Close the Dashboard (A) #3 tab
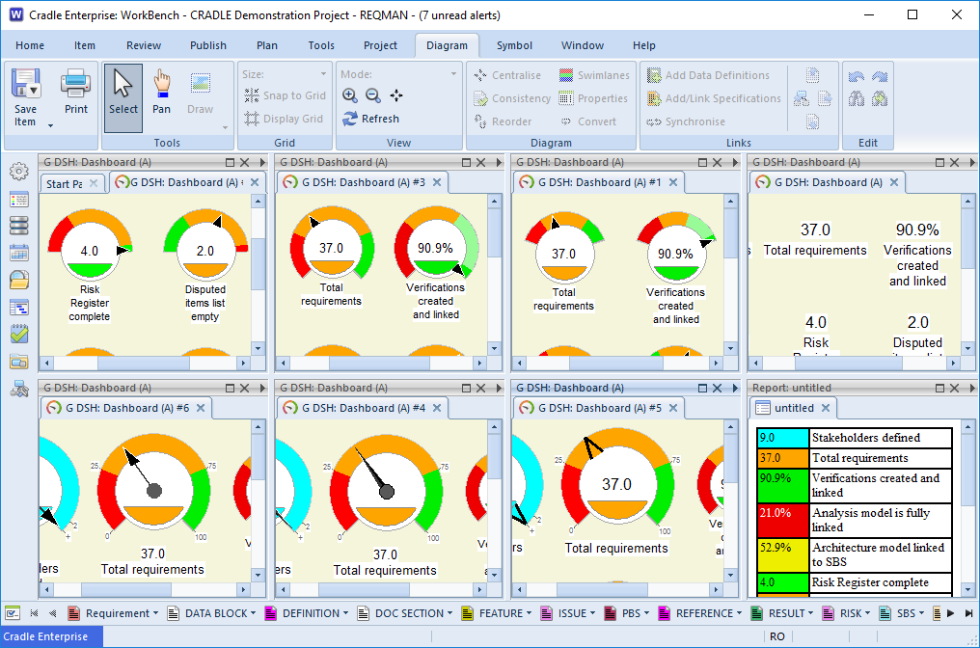980x648 pixels. coord(437,182)
